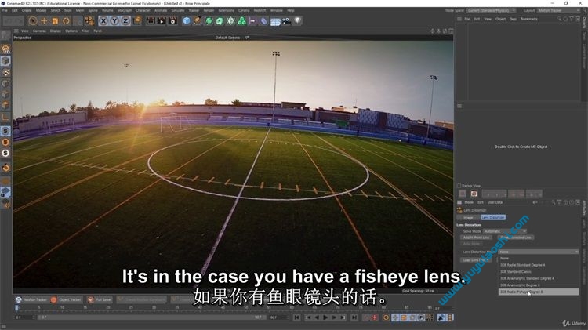
Task: Select the Rotate tool
Action: (x=66, y=21)
